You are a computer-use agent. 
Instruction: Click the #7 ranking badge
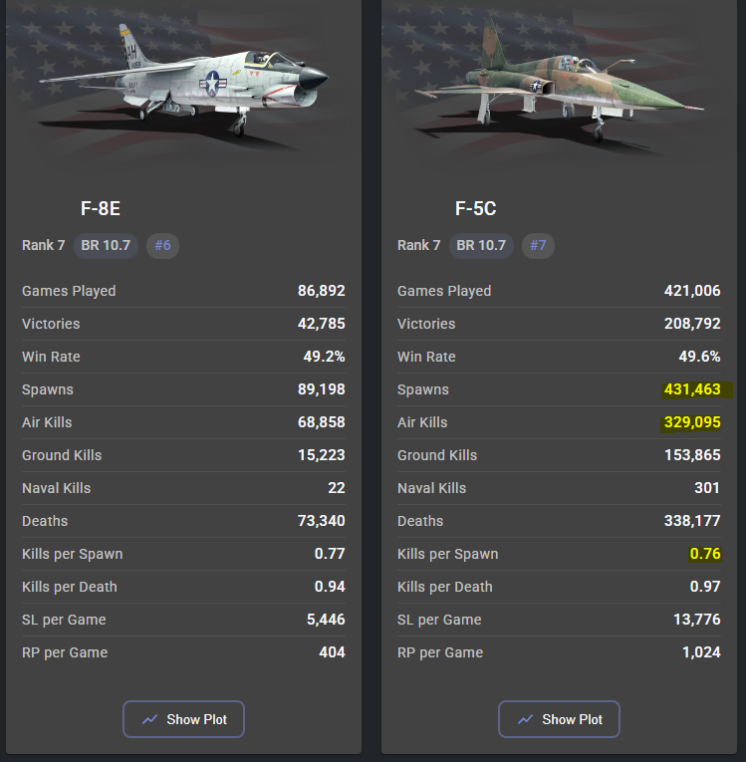[x=538, y=245]
